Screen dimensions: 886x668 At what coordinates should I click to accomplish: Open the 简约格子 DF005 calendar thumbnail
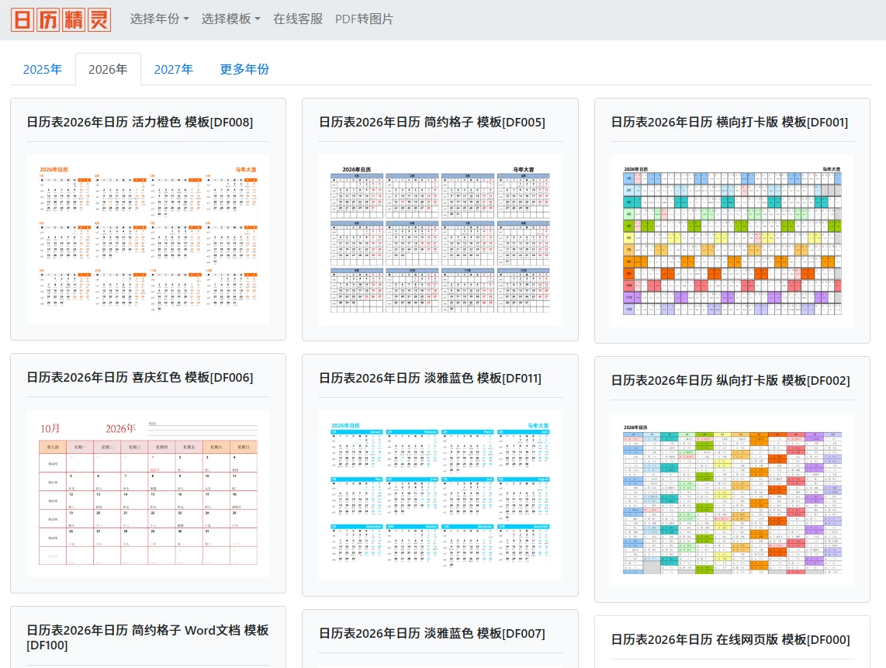tap(440, 239)
